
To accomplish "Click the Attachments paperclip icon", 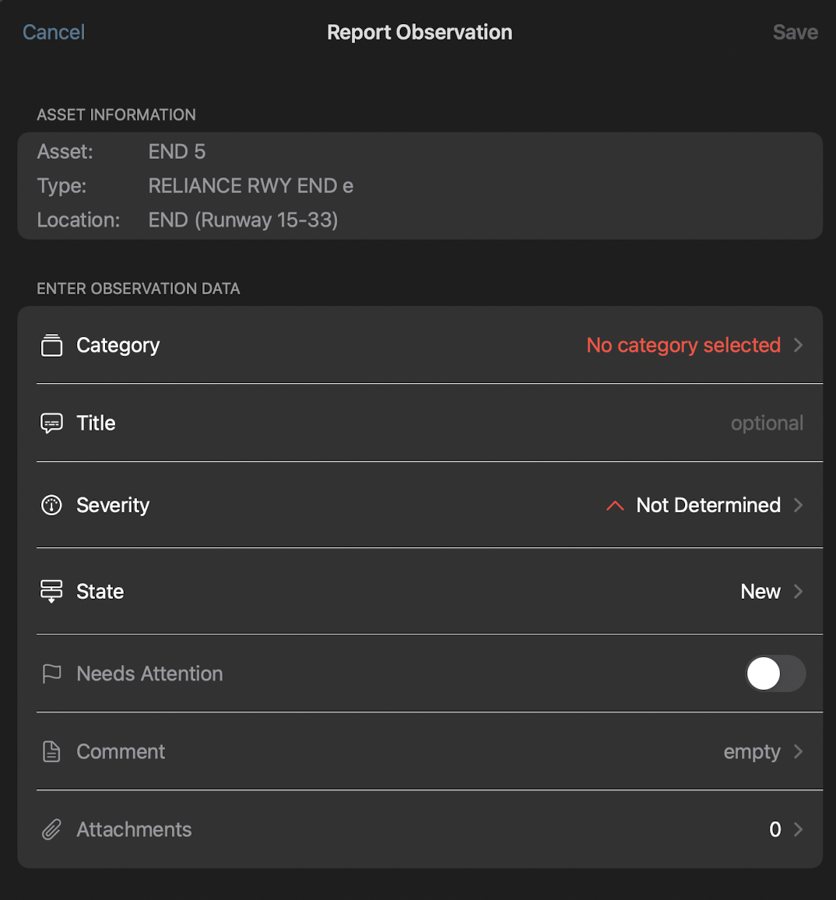I will 51,829.
